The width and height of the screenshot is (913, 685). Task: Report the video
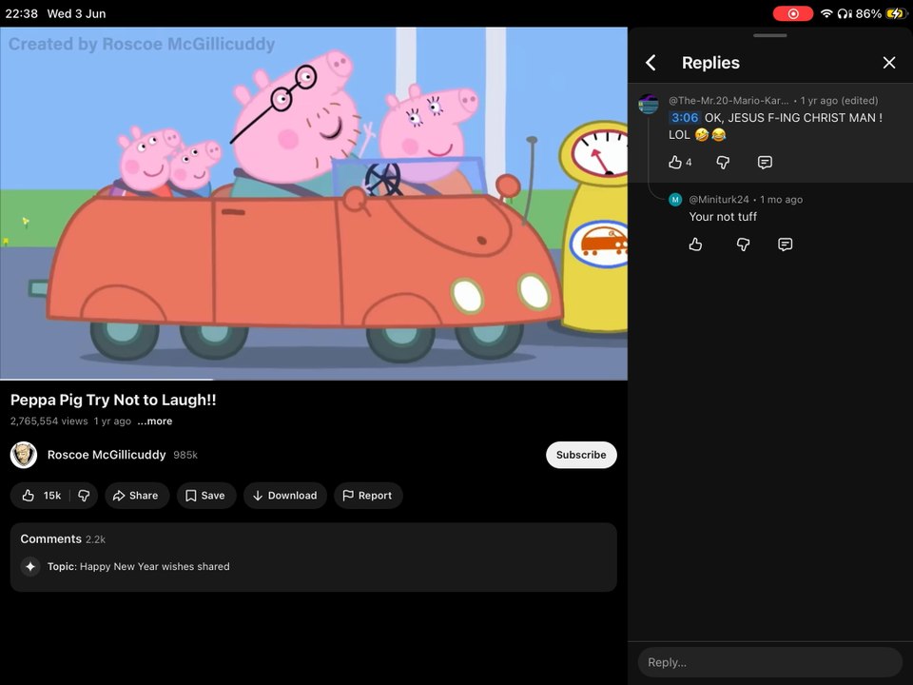point(368,496)
